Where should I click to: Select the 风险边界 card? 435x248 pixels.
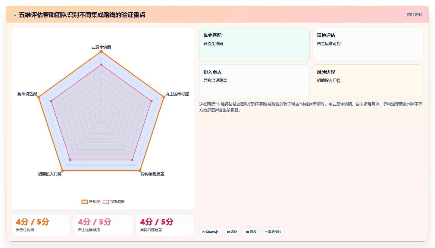click(368, 81)
